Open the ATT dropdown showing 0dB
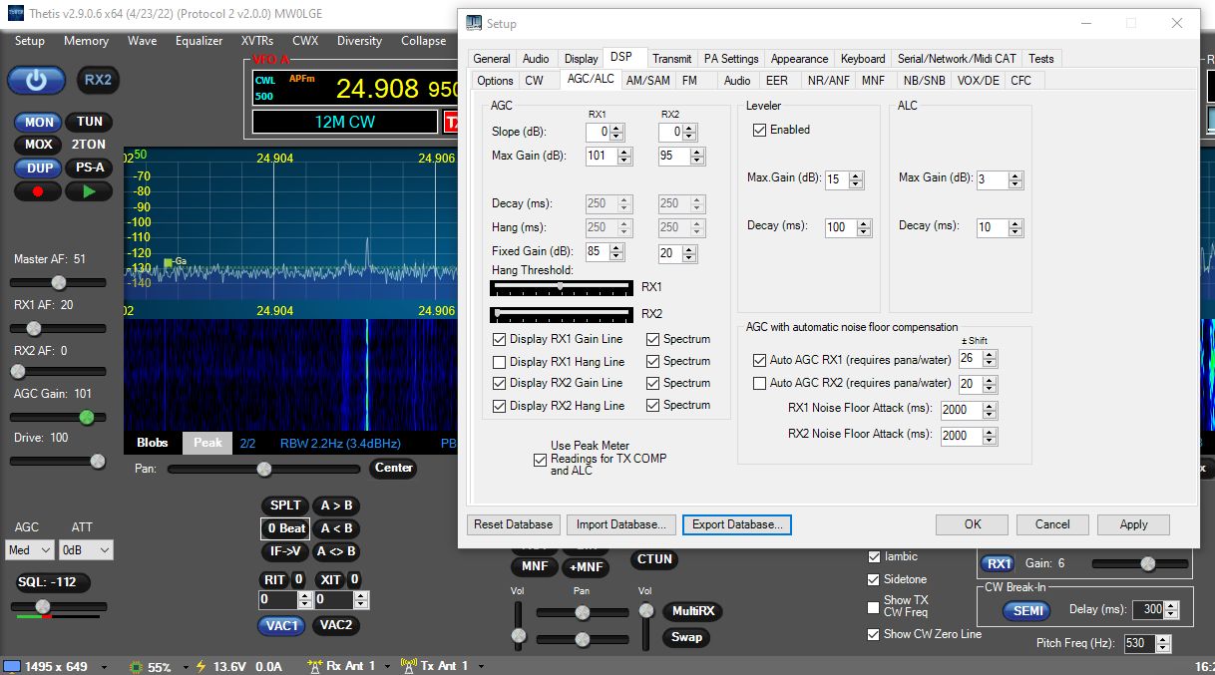 click(85, 550)
